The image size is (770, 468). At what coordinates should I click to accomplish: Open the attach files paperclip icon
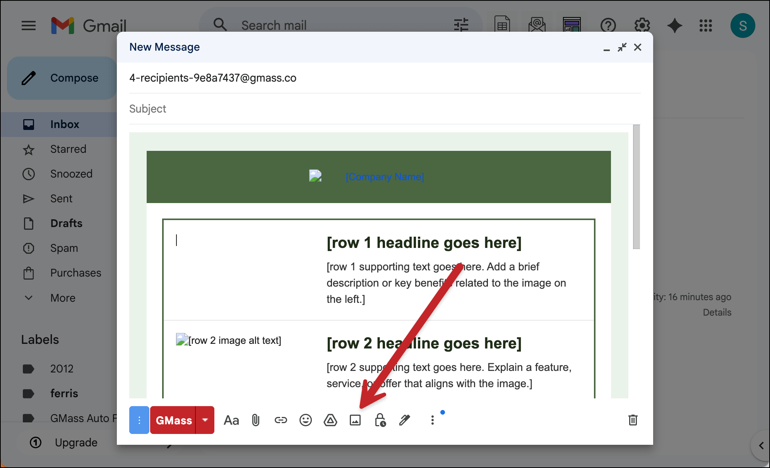click(x=256, y=420)
